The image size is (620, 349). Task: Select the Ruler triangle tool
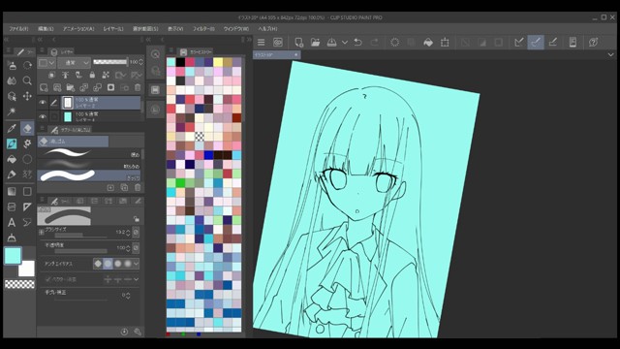pyautogui.click(x=27, y=206)
